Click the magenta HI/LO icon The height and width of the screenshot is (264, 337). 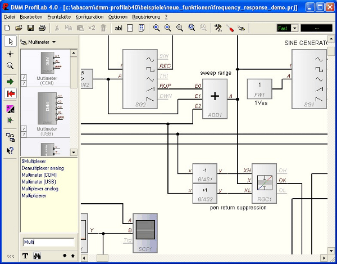coord(10,109)
